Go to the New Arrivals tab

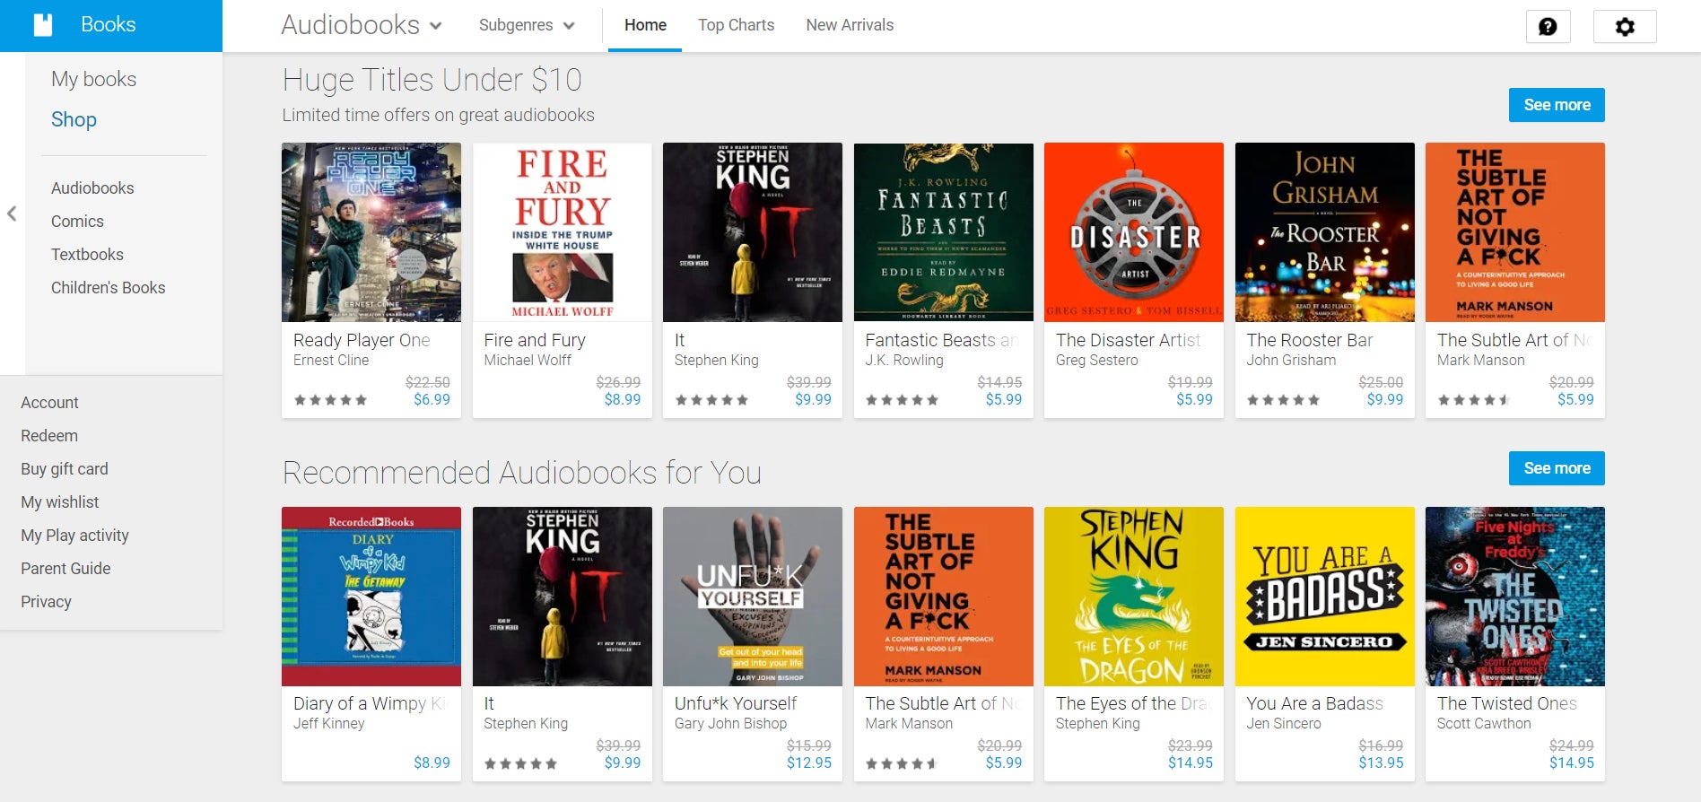(849, 25)
